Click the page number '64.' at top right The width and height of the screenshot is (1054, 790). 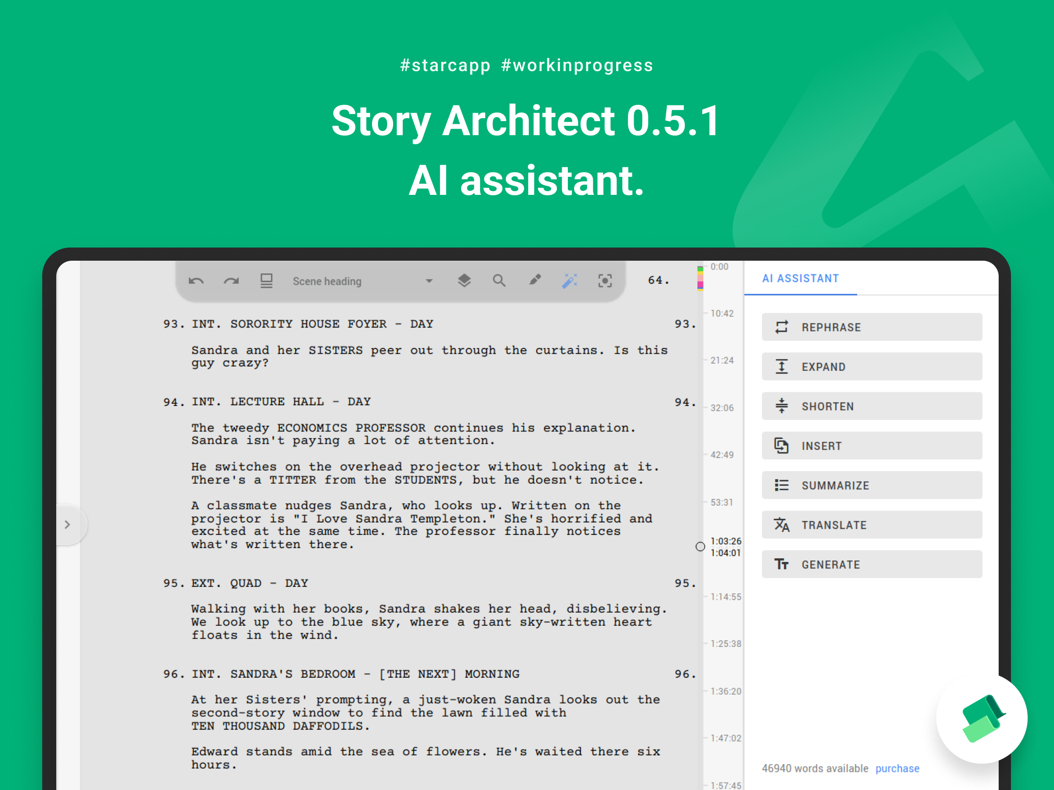click(x=658, y=280)
